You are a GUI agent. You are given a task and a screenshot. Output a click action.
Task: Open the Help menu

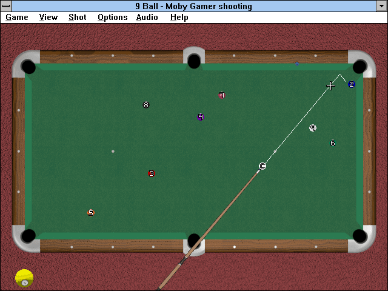tap(179, 18)
